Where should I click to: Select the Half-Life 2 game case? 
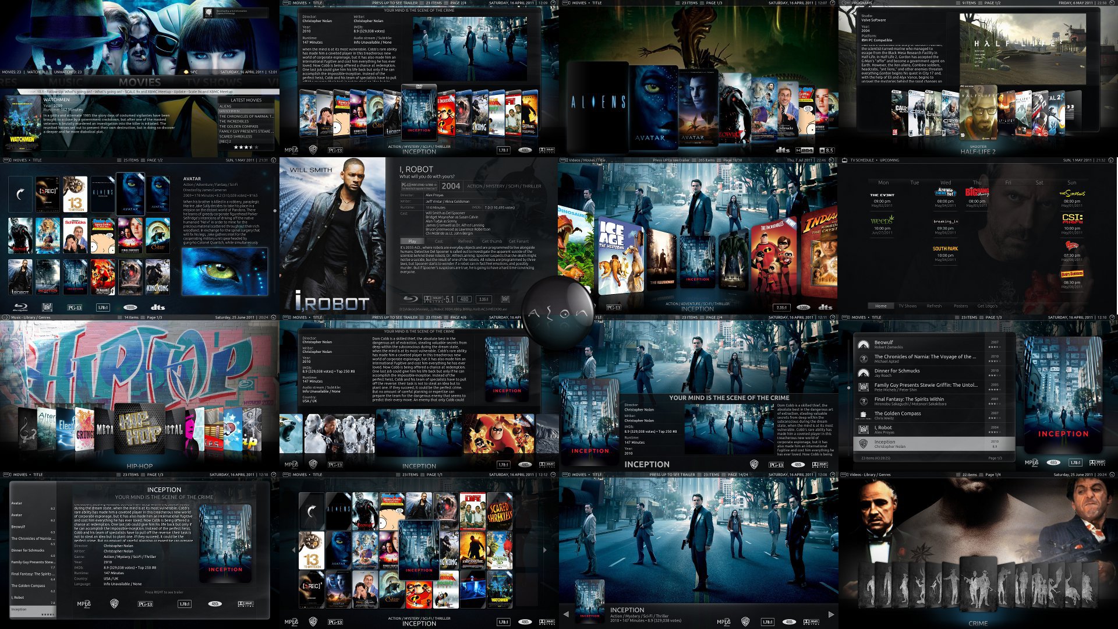pyautogui.click(x=978, y=114)
